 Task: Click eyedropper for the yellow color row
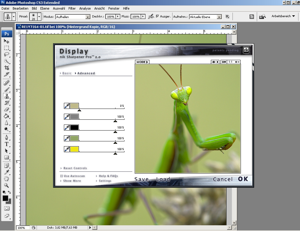pos(67,149)
